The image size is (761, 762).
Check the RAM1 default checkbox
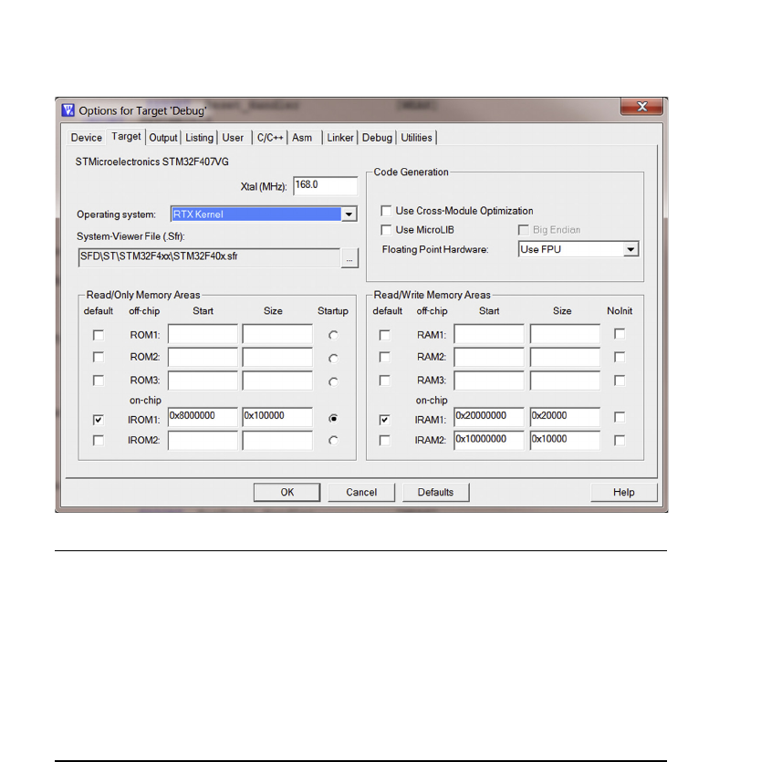pyautogui.click(x=384, y=335)
